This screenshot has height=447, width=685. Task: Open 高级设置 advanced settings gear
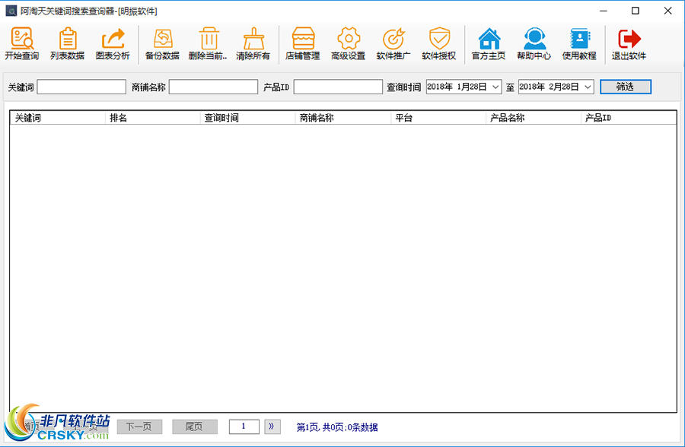coord(348,43)
